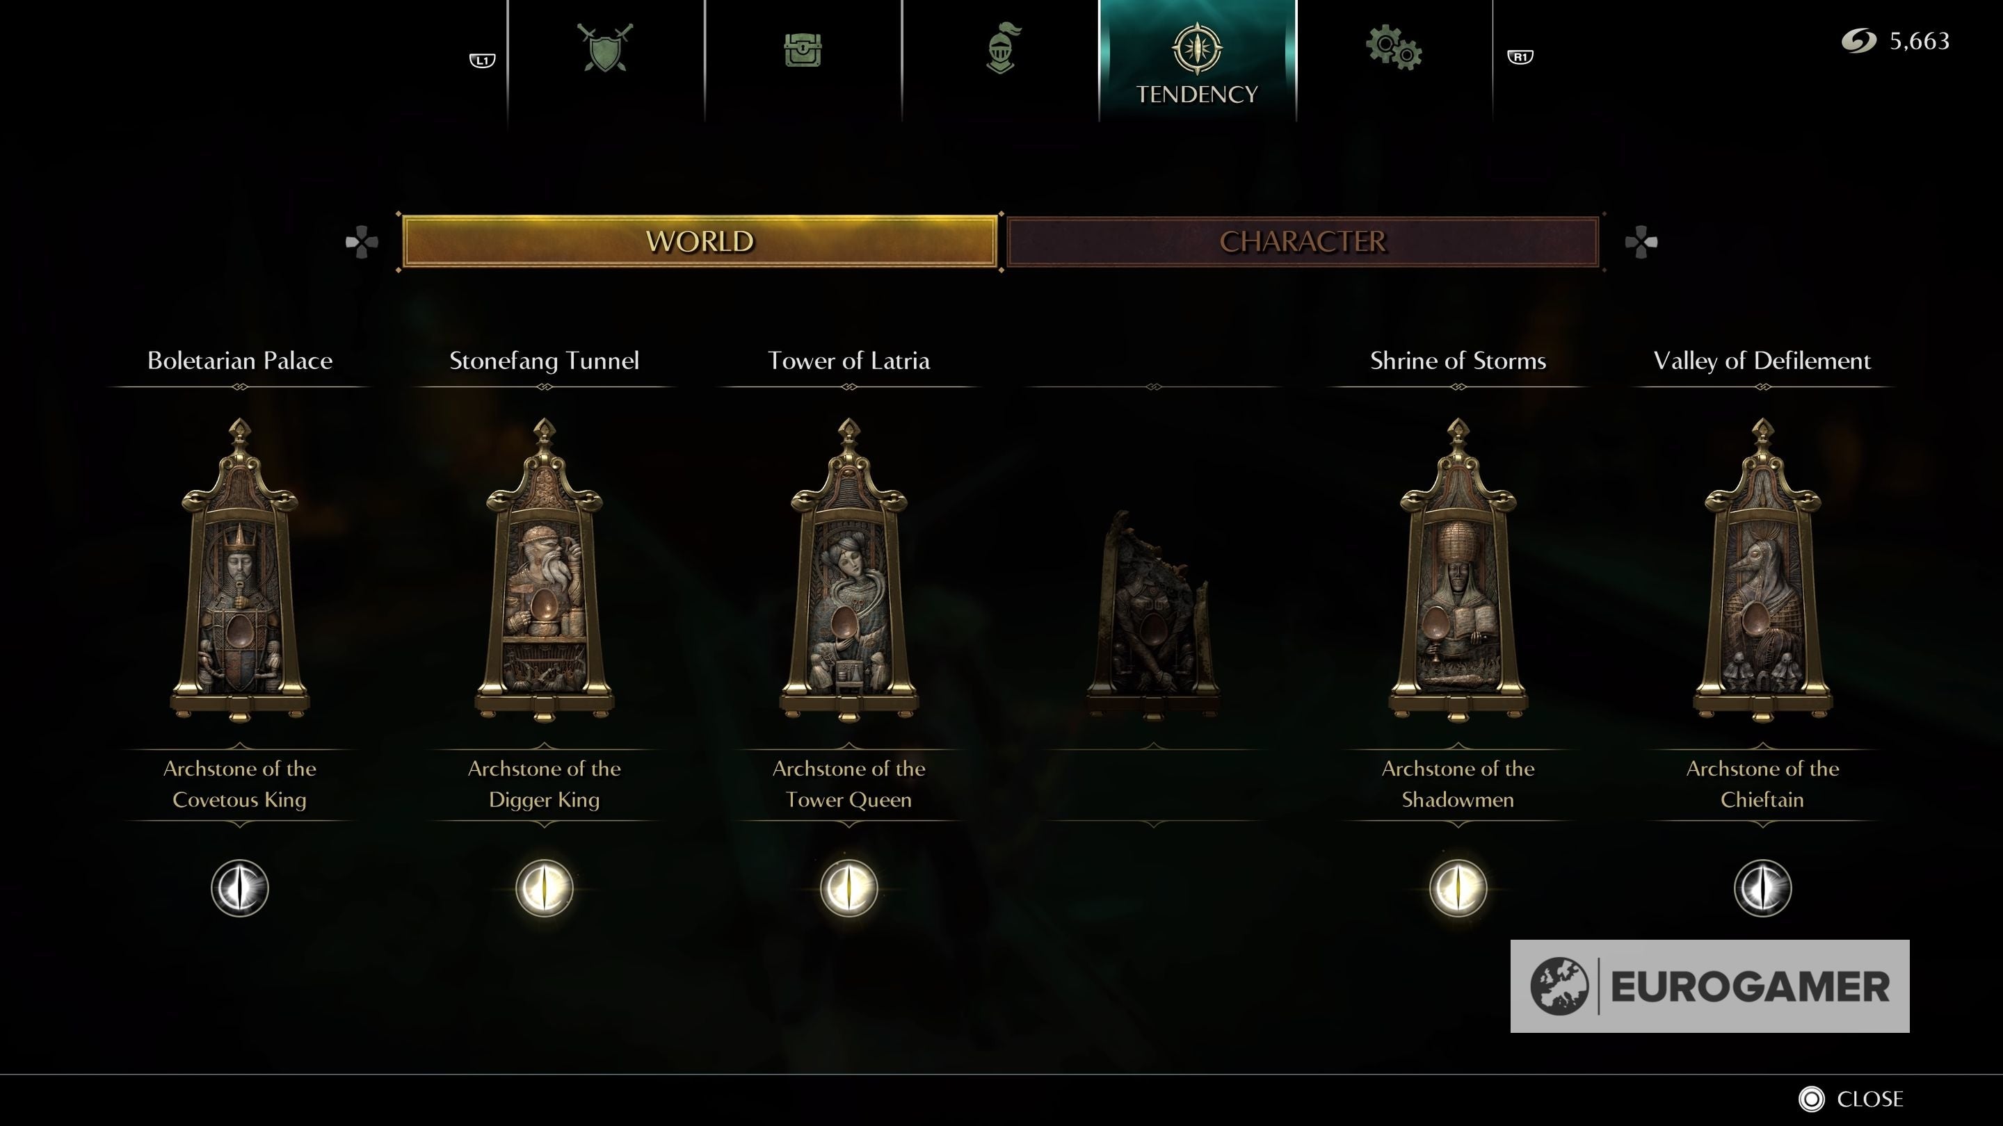Viewport: 2003px width, 1126px height.
Task: Click the L1 shoulder button indicator
Action: [x=482, y=60]
